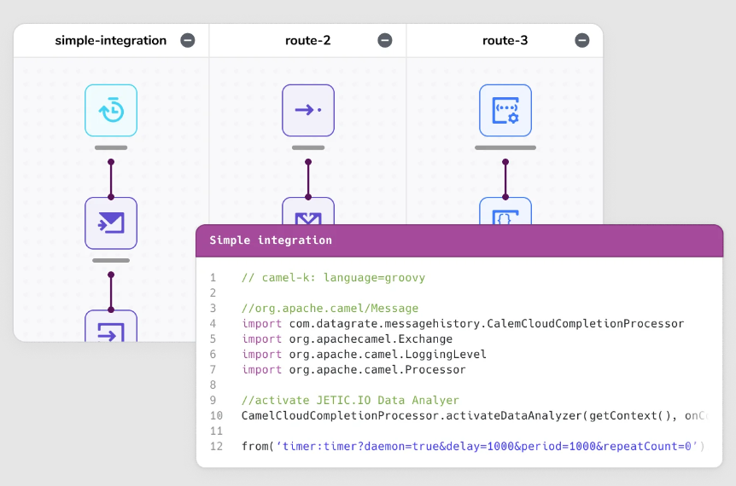
Task: Select the curly-braces node in route-3
Action: [x=505, y=211]
